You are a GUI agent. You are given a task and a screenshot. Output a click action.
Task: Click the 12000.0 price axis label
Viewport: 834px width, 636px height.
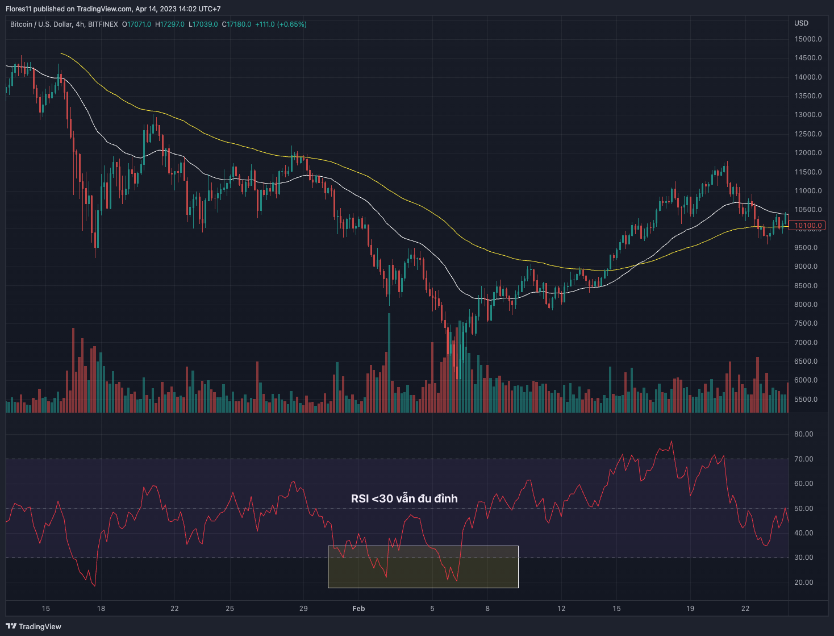pos(808,153)
